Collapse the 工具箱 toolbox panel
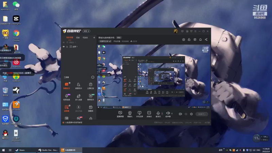This screenshot has height=153, width=272. pos(93,77)
